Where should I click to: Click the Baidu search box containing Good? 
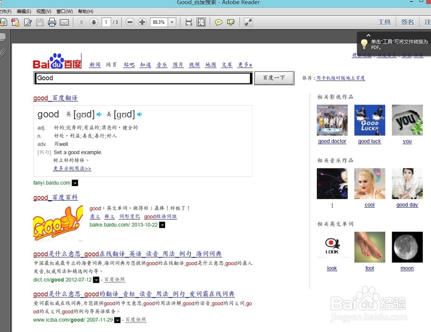point(143,78)
